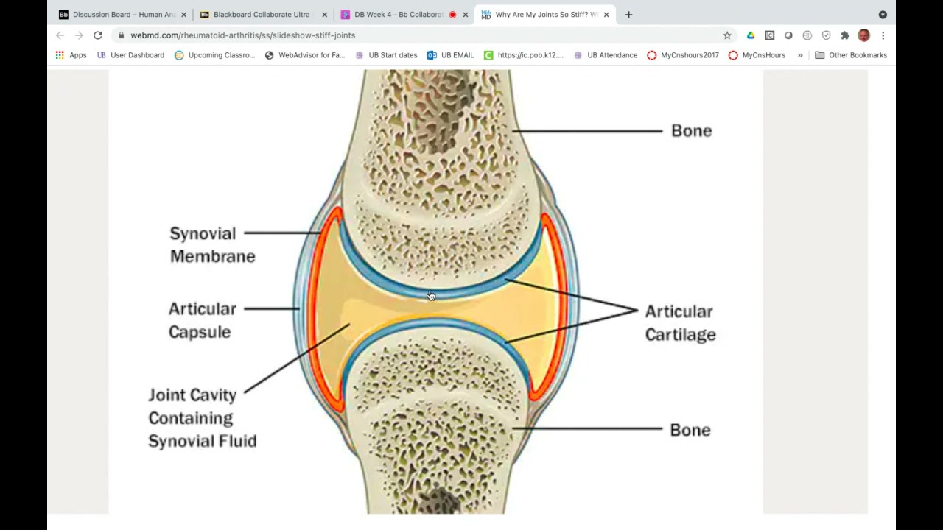Reload the WebMD page
This screenshot has width=943, height=530.
coord(97,35)
